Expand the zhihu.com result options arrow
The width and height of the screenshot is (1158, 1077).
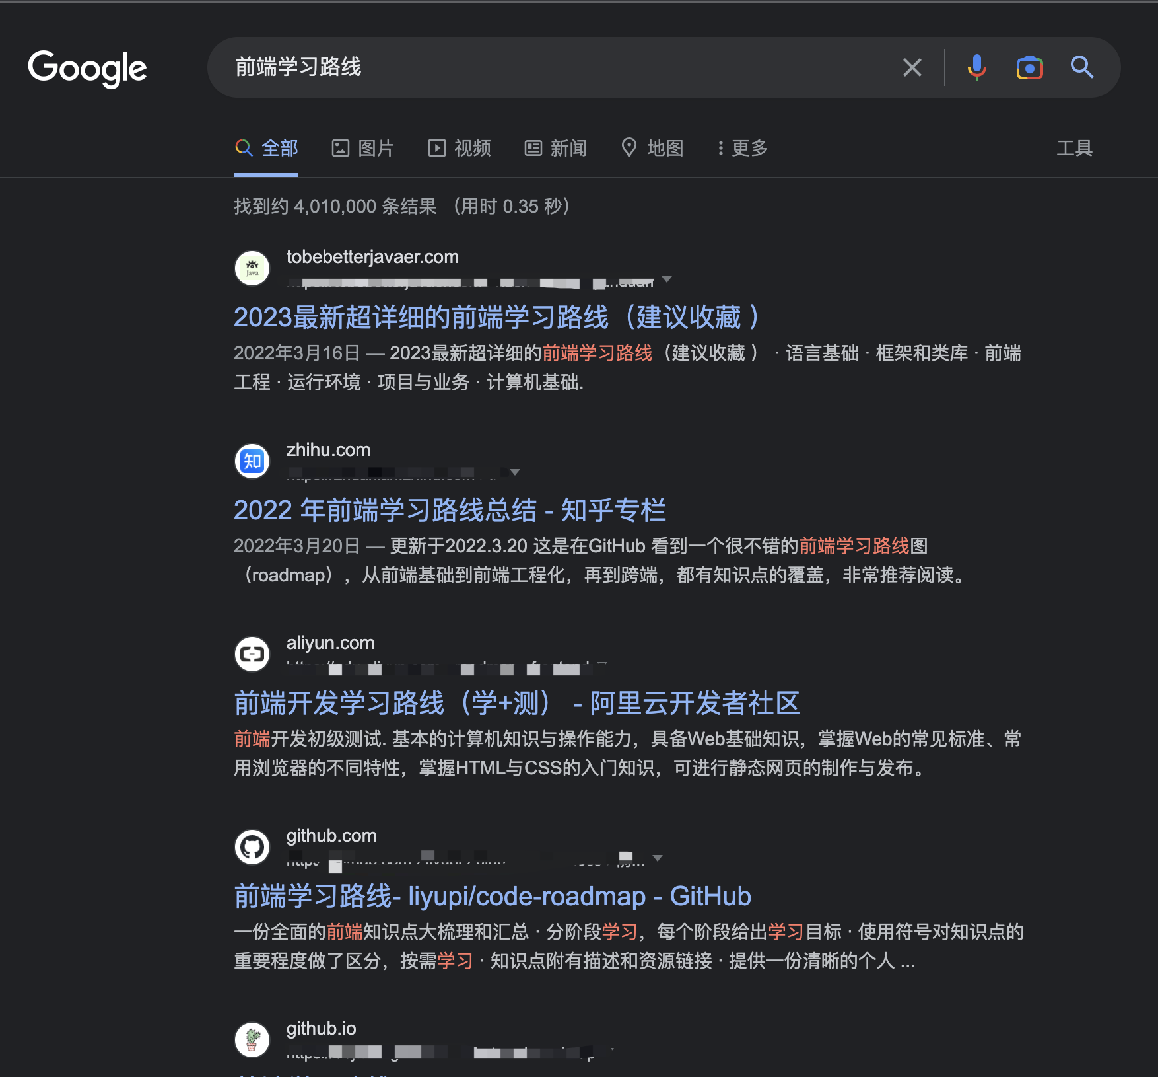(x=515, y=472)
